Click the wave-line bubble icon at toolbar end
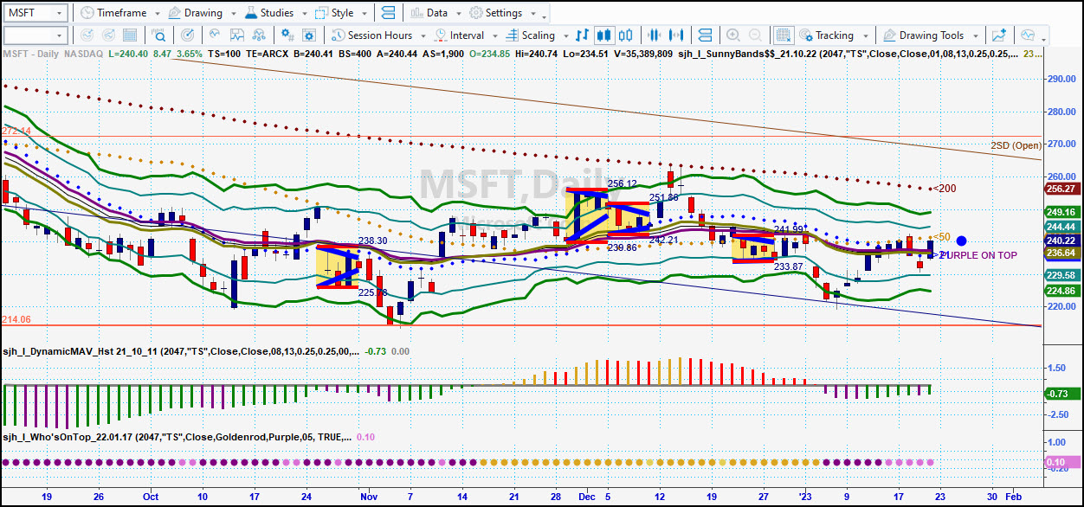Screen dimensions: 1084x507 click(1028, 35)
